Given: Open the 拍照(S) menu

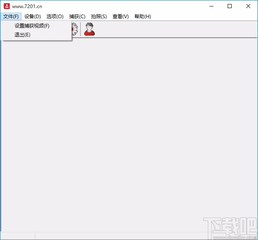Looking at the screenshot, I should (x=99, y=17).
